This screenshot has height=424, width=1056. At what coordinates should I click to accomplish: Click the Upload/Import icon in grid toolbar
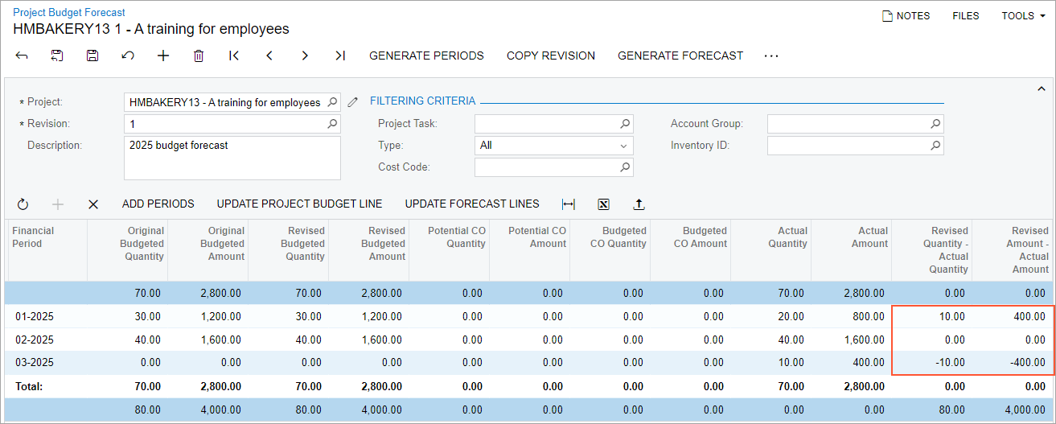pos(639,204)
